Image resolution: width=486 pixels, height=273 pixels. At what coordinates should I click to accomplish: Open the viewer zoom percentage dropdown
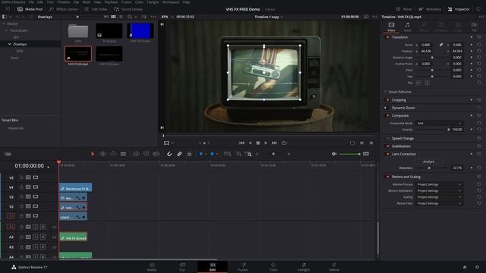167,17
